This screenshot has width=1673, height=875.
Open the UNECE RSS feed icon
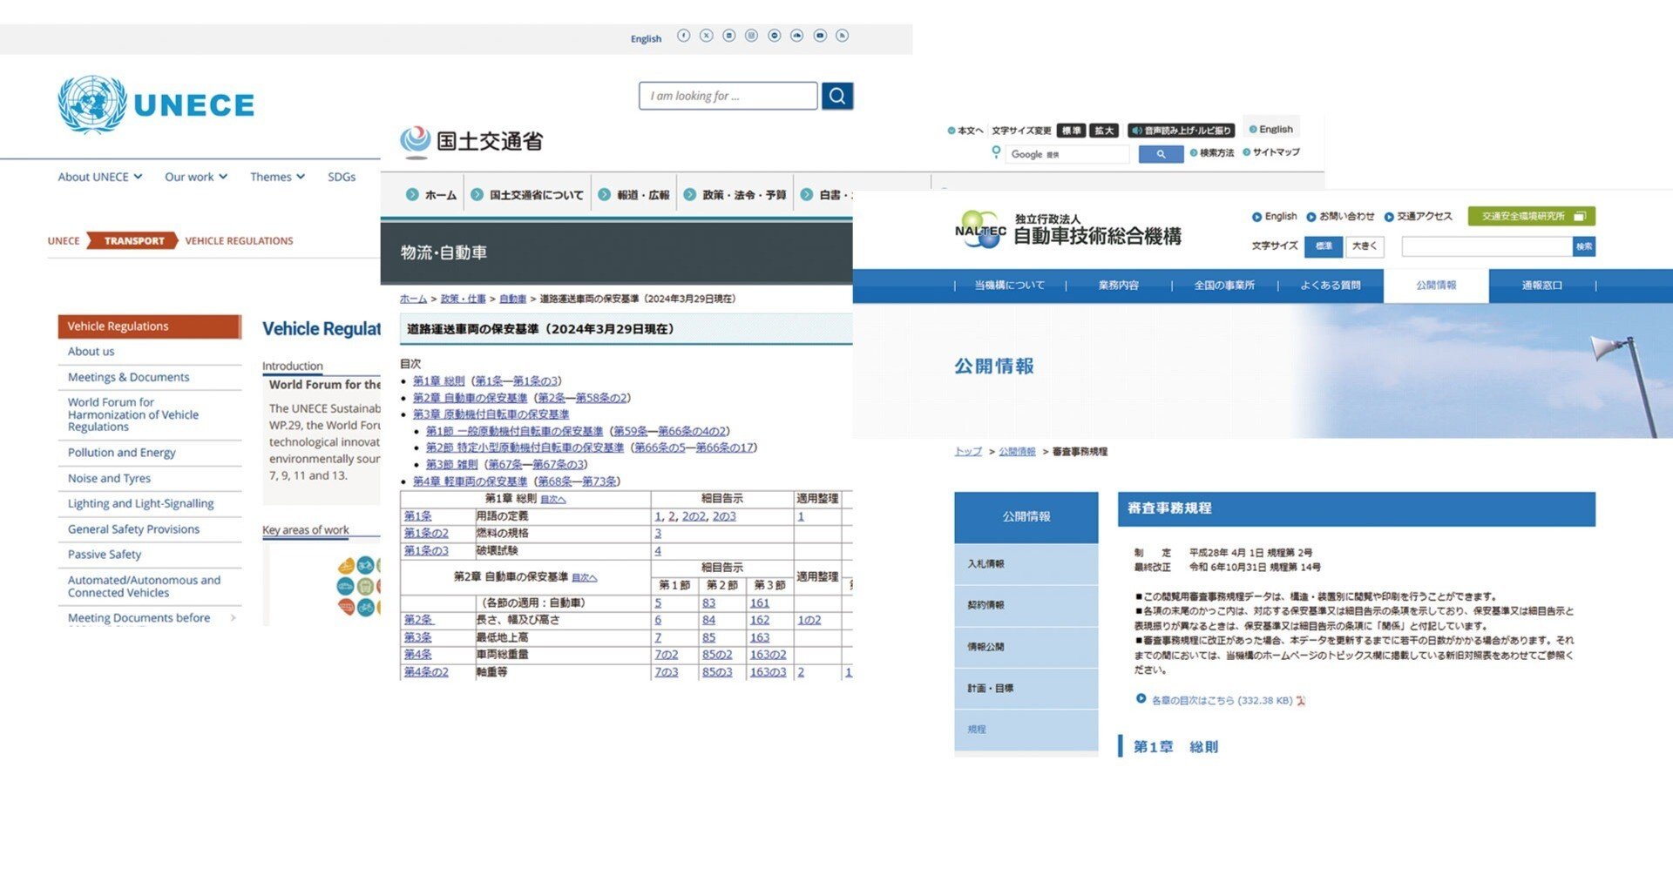click(843, 36)
